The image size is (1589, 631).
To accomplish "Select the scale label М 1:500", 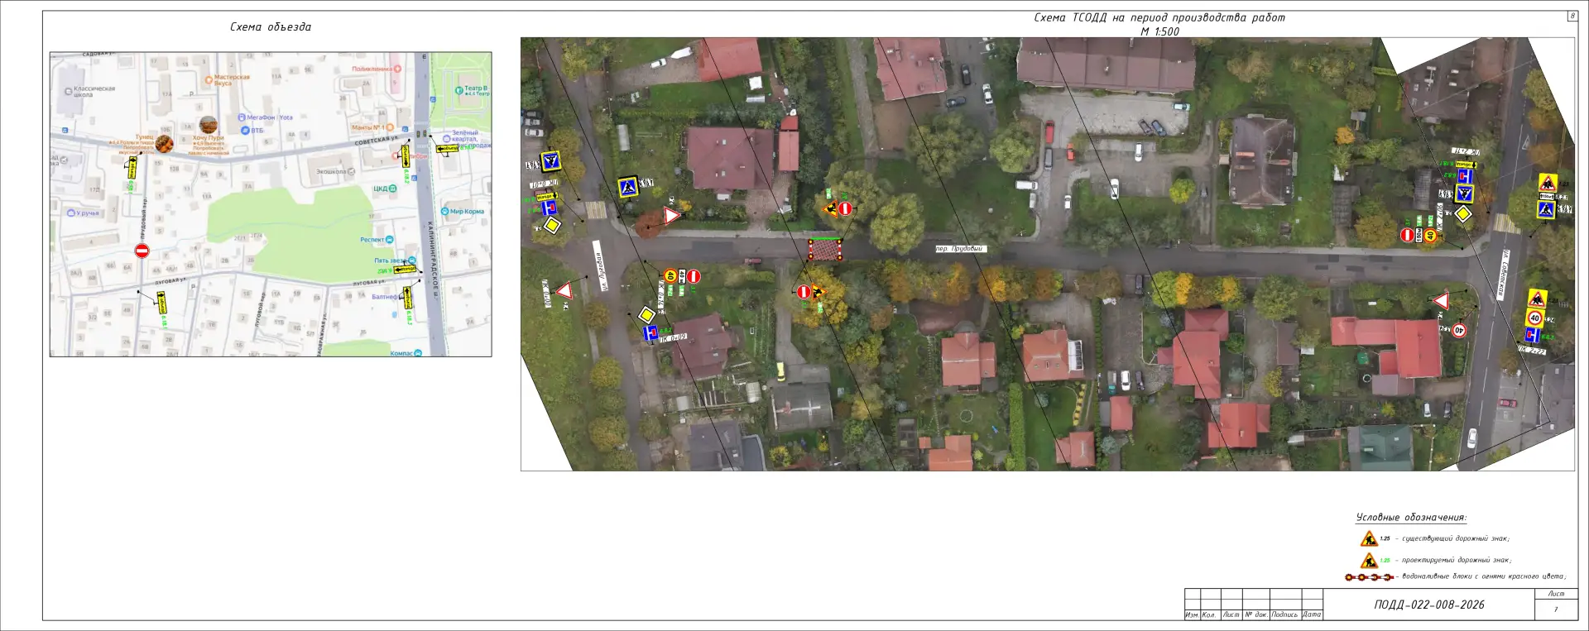I will tap(1160, 32).
